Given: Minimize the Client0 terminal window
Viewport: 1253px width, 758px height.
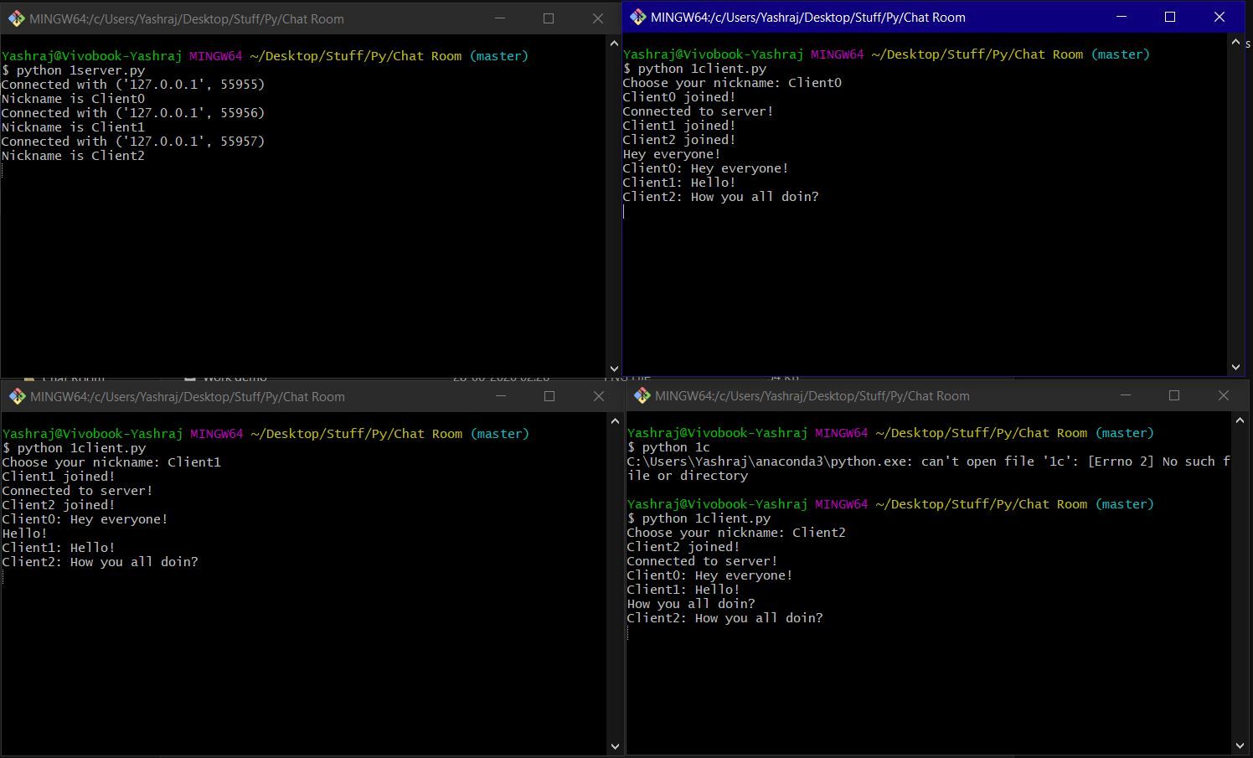Looking at the screenshot, I should (x=1121, y=17).
